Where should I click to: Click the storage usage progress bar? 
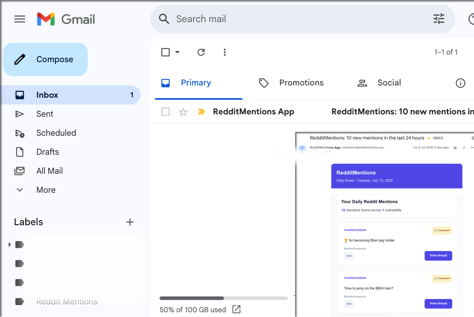click(224, 298)
